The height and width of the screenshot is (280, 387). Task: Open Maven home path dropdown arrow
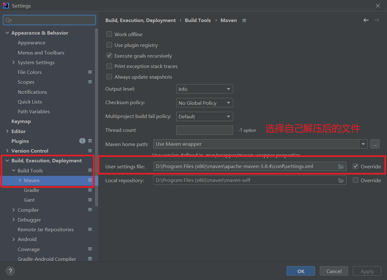pos(363,144)
